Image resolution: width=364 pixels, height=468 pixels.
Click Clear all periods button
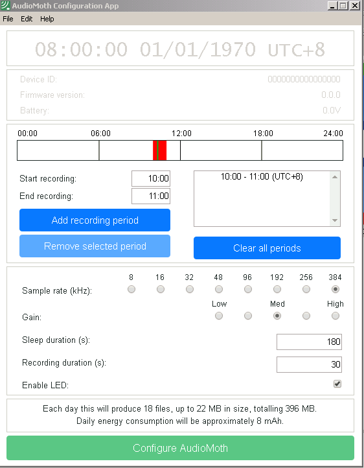pyautogui.click(x=267, y=248)
